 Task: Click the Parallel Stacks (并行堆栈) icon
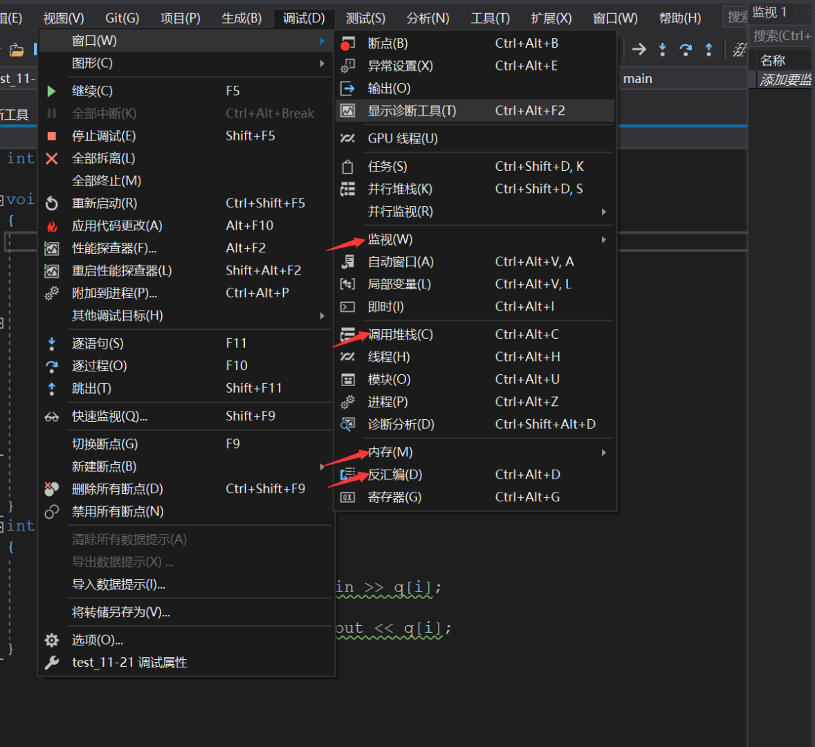point(347,189)
